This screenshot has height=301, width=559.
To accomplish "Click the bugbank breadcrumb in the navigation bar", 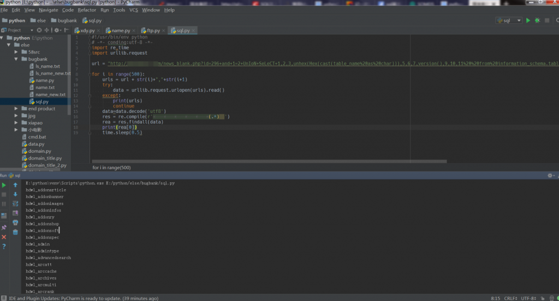I will pyautogui.click(x=64, y=21).
